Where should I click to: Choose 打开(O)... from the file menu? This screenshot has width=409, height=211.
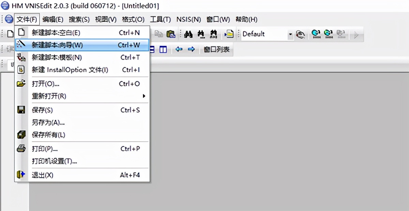click(x=82, y=84)
